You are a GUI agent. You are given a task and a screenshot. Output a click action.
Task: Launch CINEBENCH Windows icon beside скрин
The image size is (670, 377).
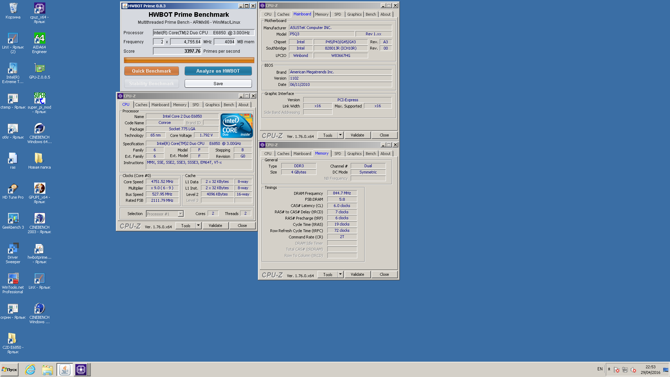click(x=39, y=313)
